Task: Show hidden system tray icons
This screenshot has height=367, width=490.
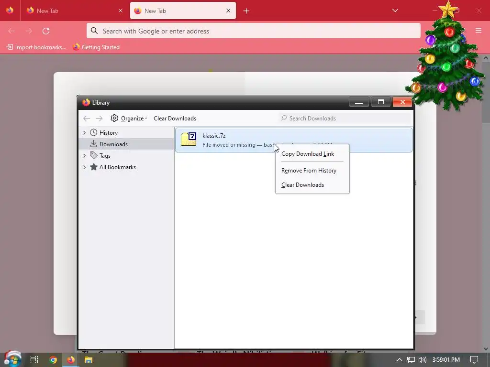Action: click(x=400, y=359)
